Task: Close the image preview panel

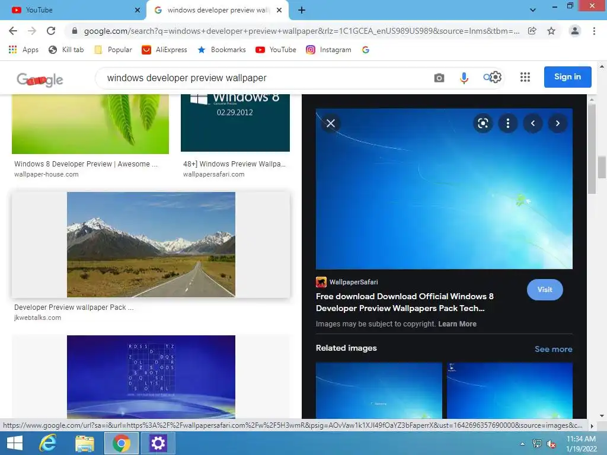Action: pyautogui.click(x=330, y=123)
